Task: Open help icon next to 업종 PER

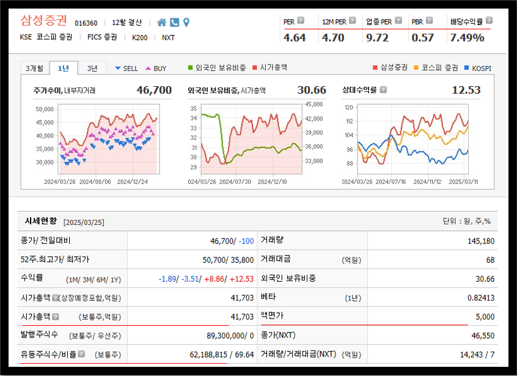Action: pos(398,20)
